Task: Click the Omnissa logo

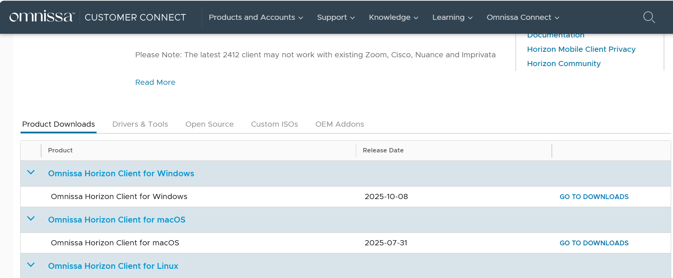Action: pyautogui.click(x=42, y=17)
